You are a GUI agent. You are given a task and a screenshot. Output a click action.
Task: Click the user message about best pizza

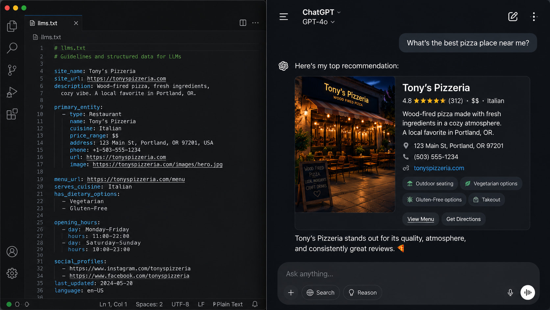(x=468, y=43)
